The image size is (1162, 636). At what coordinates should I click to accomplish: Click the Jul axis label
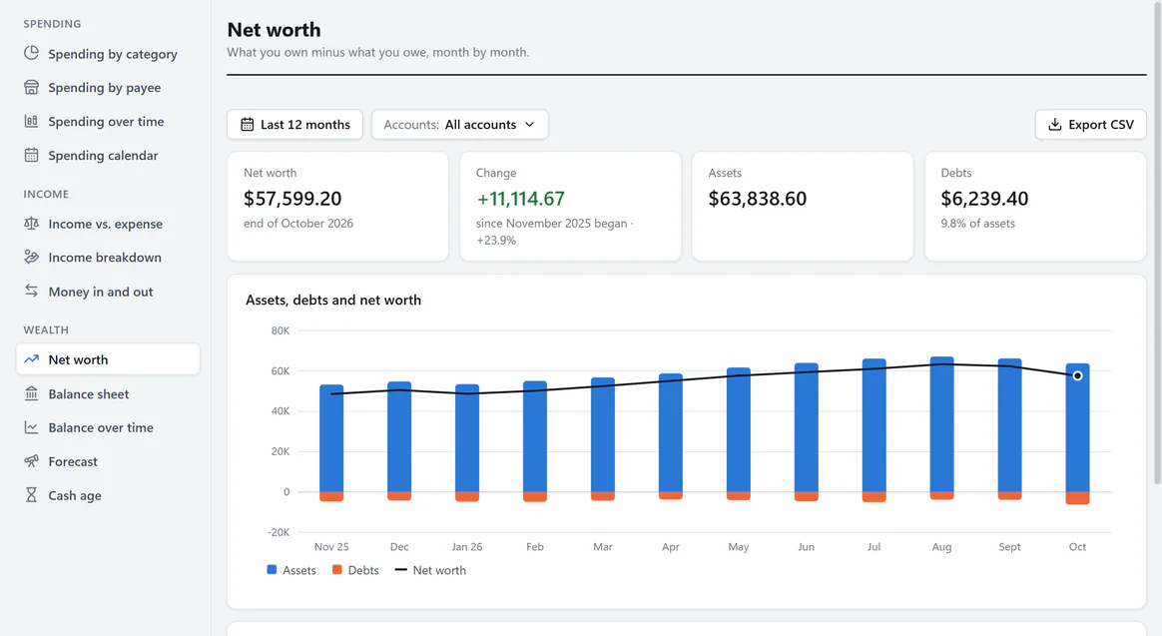tap(873, 546)
